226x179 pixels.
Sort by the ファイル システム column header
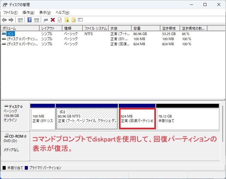click(x=95, y=28)
